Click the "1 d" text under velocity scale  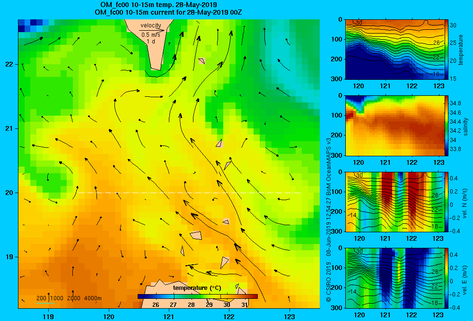[151, 41]
